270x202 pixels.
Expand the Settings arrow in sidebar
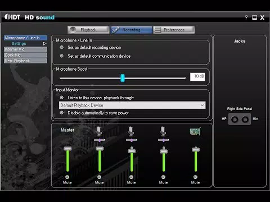tap(44, 44)
